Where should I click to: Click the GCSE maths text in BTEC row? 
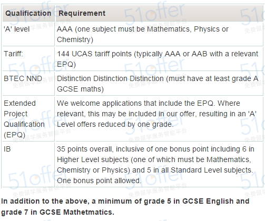point(80,89)
